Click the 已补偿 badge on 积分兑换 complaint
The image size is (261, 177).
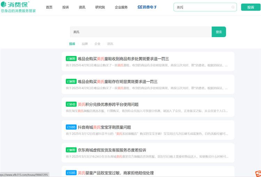71,104
